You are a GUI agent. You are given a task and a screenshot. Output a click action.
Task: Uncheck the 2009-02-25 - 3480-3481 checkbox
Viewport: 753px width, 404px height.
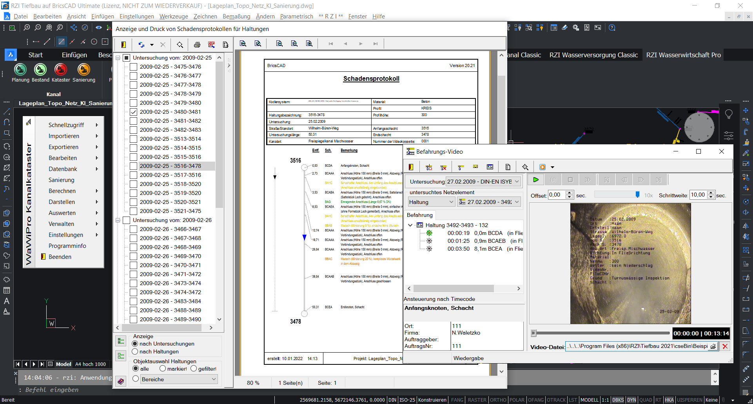coord(133,112)
